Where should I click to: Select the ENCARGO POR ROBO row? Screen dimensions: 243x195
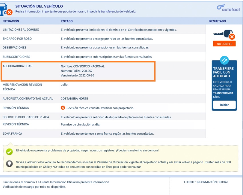coord(17,38)
